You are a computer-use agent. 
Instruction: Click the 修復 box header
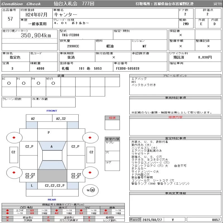coord(112,118)
